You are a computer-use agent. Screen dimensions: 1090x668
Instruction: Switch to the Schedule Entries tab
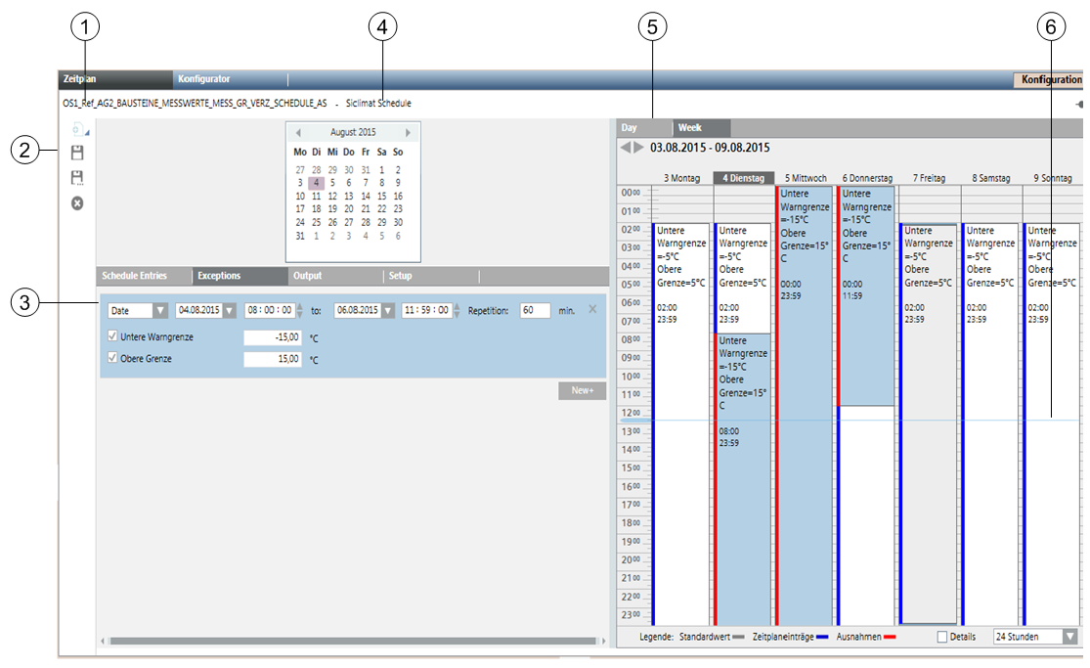pyautogui.click(x=134, y=276)
